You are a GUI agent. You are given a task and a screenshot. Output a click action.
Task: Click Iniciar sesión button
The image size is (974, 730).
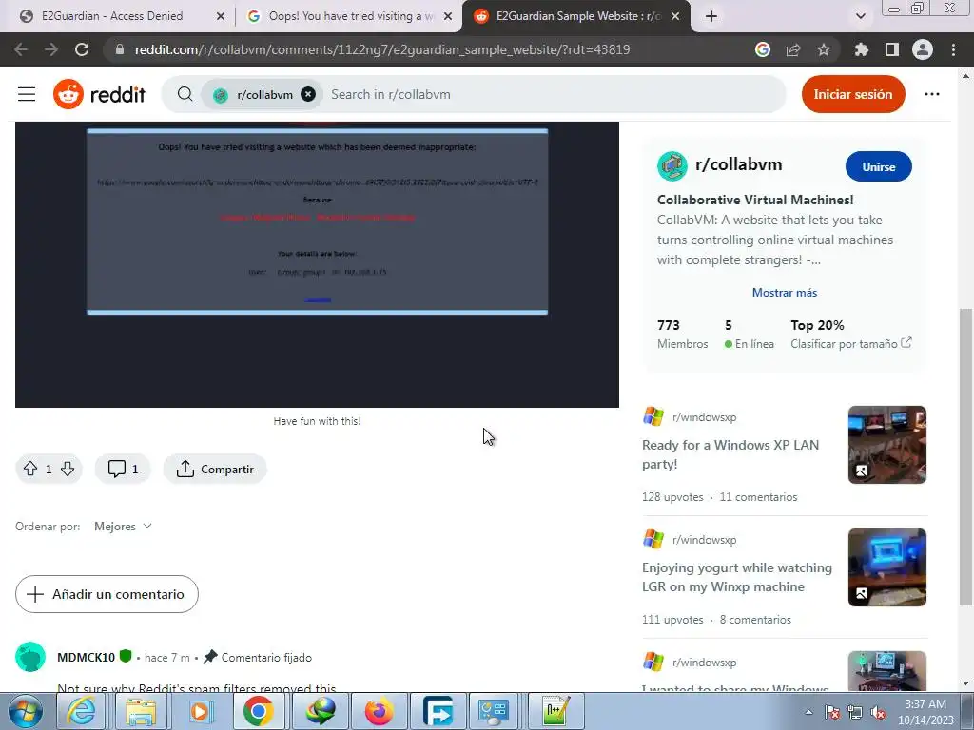coord(853,94)
